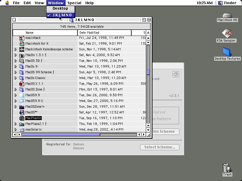Open the Help menu
Viewport: 242px width, 181px height.
pyautogui.click(x=89, y=3)
